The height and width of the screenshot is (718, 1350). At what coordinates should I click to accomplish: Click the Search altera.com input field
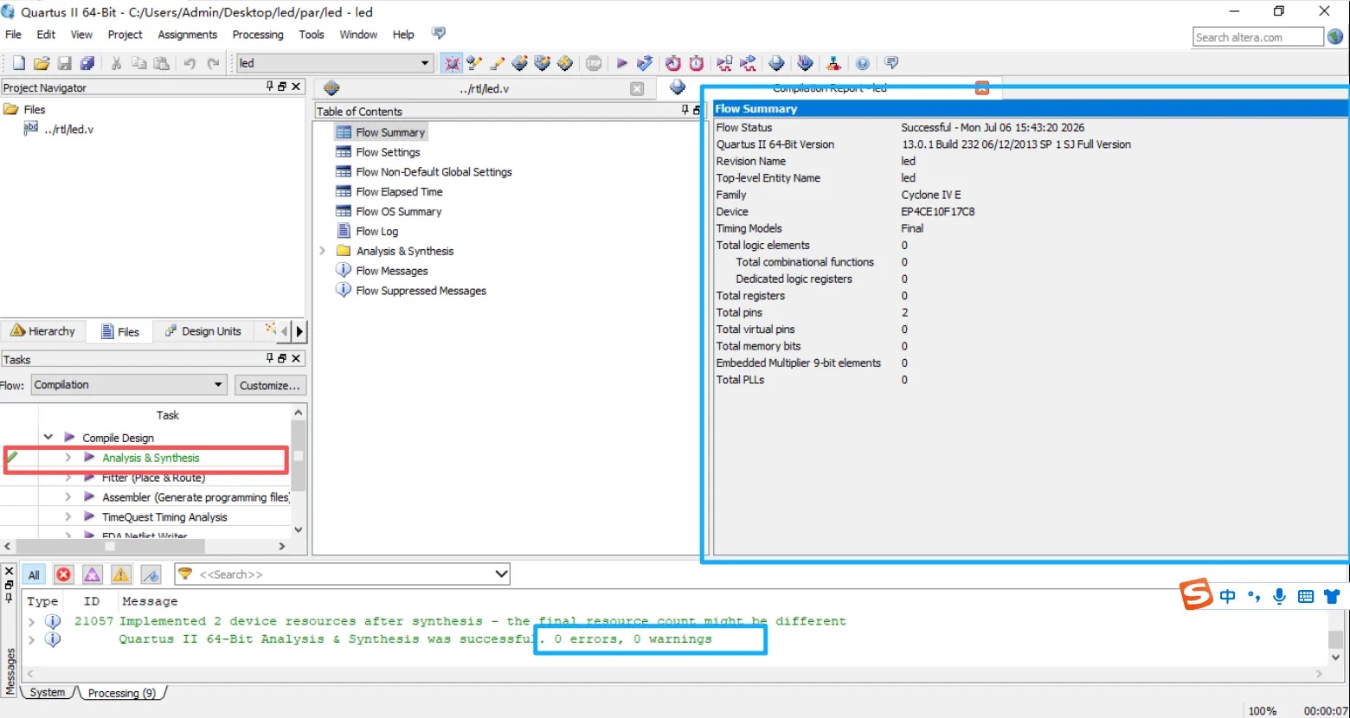[1258, 37]
